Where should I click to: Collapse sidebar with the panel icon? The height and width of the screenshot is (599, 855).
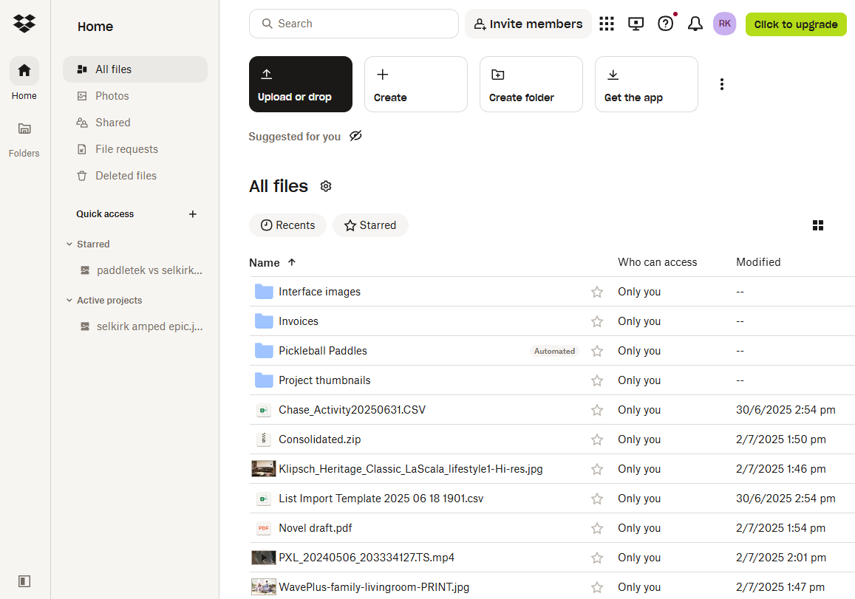click(24, 581)
